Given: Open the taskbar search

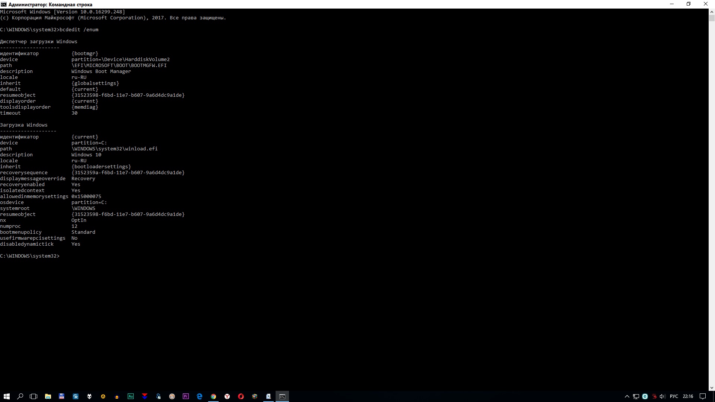Looking at the screenshot, I should click(20, 396).
